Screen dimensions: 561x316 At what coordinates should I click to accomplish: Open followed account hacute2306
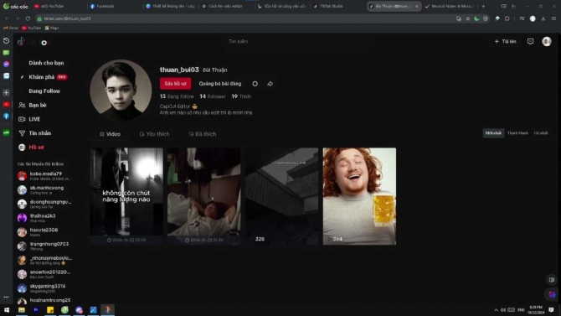click(x=44, y=232)
